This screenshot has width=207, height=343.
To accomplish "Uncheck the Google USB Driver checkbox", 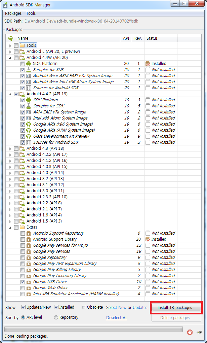I will click(23, 282).
